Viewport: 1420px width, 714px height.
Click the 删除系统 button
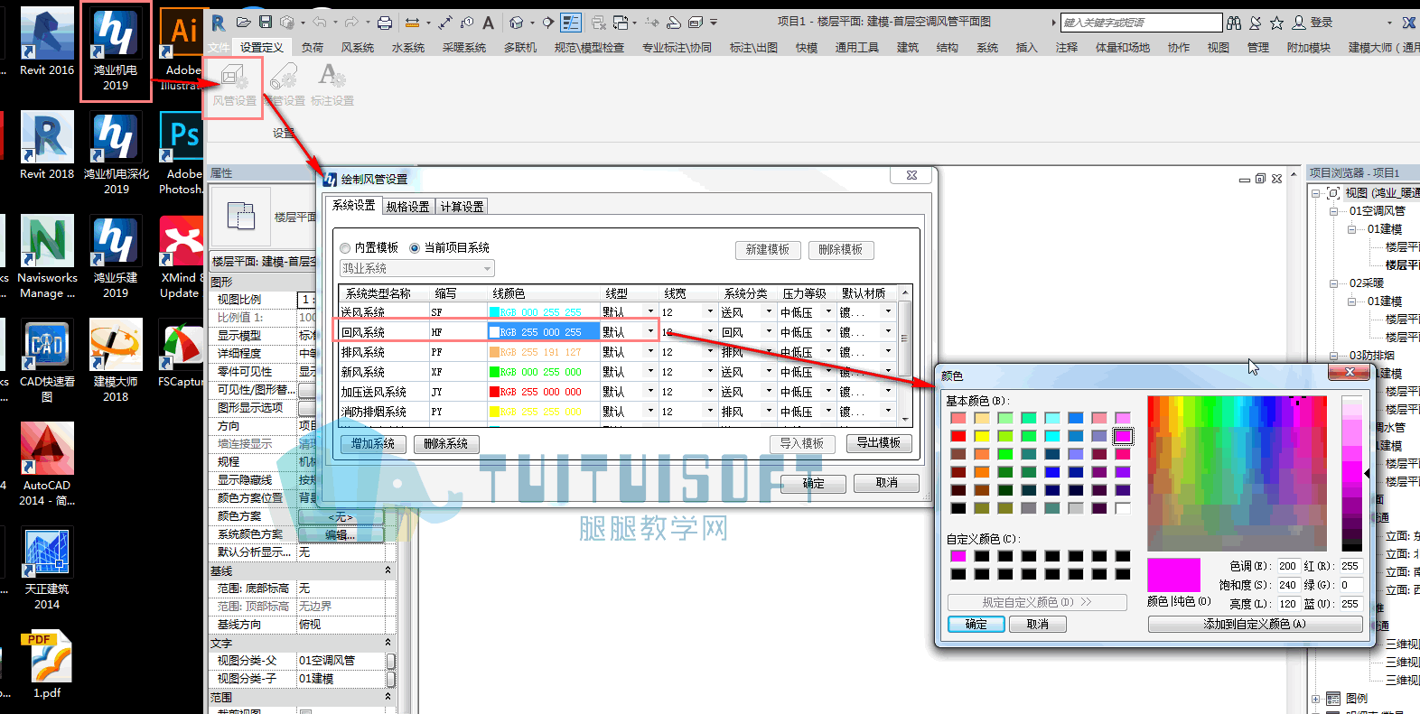click(x=446, y=444)
